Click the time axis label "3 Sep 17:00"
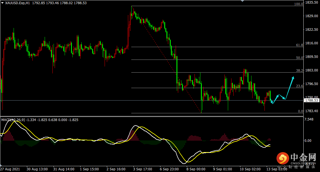 tap(143, 169)
